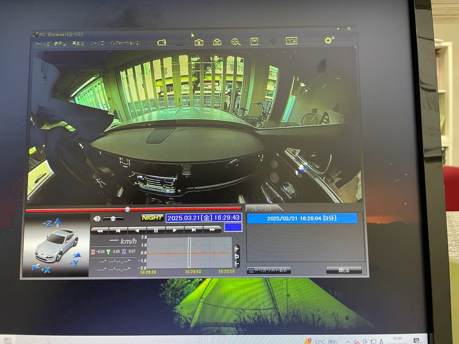Open the ファイル(F) menu
Image resolution: width=459 pixels, height=344 pixels.
(42, 44)
